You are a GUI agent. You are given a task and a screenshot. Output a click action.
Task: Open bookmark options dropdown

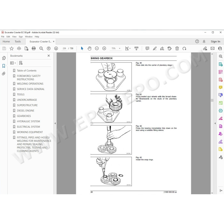13,63
